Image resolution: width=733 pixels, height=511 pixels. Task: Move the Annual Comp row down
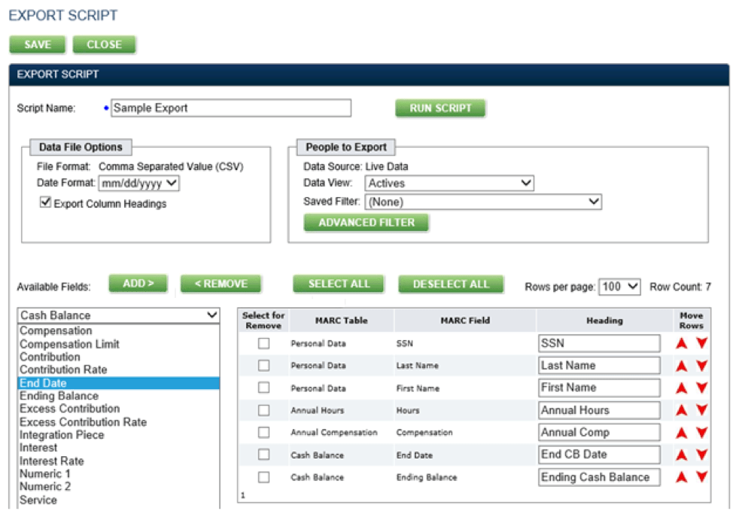pos(701,432)
